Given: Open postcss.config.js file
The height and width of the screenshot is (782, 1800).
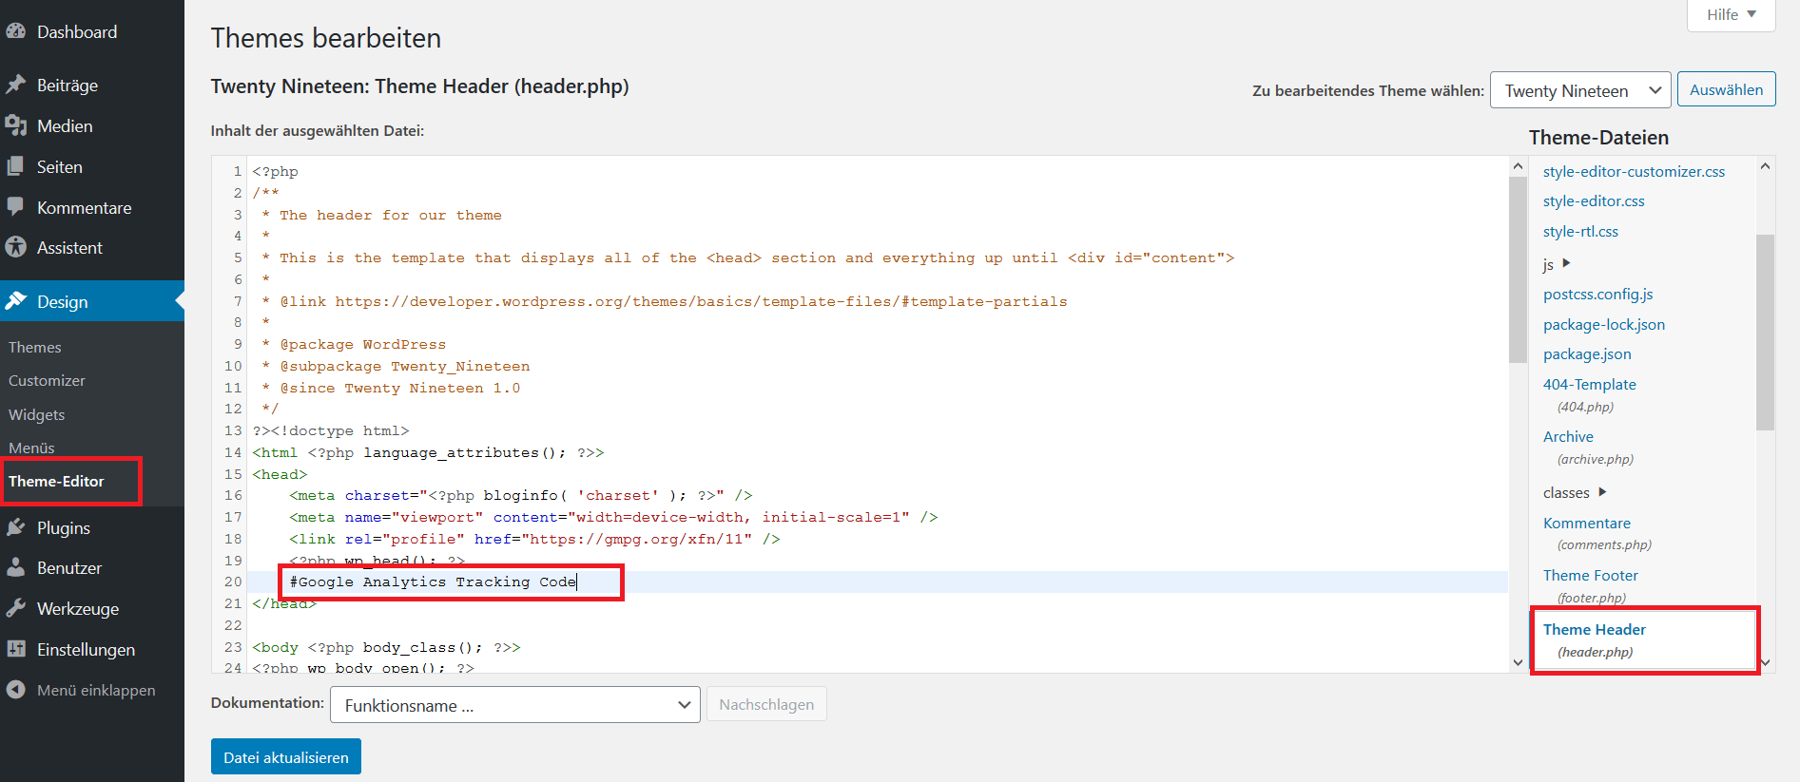Looking at the screenshot, I should point(1597,294).
